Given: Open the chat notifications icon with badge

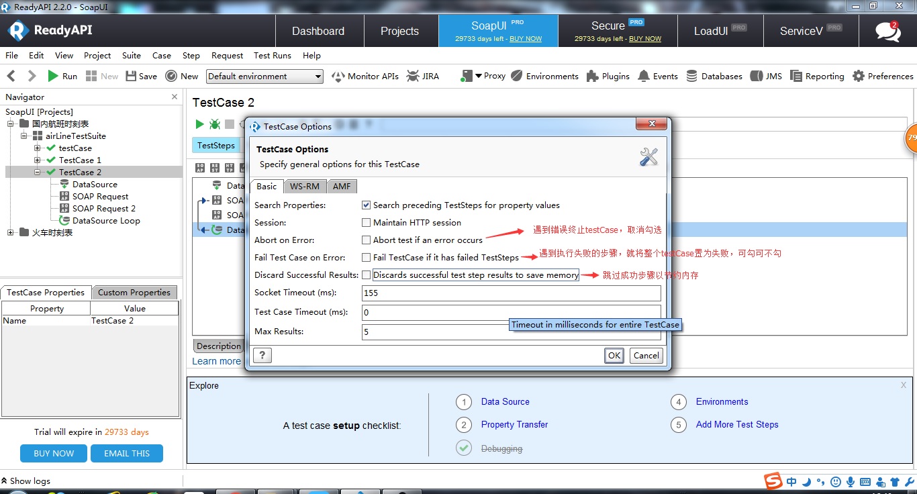Looking at the screenshot, I should 888,31.
